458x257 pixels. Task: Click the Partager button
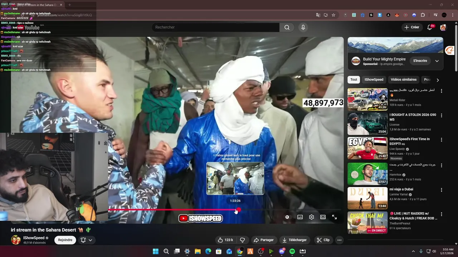pyautogui.click(x=263, y=240)
